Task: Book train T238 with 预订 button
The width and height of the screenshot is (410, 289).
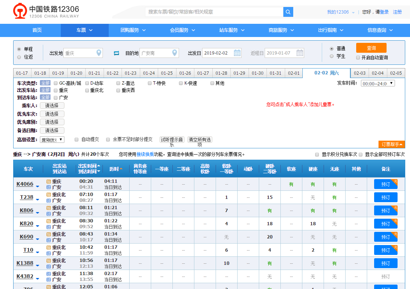Action: (385, 197)
